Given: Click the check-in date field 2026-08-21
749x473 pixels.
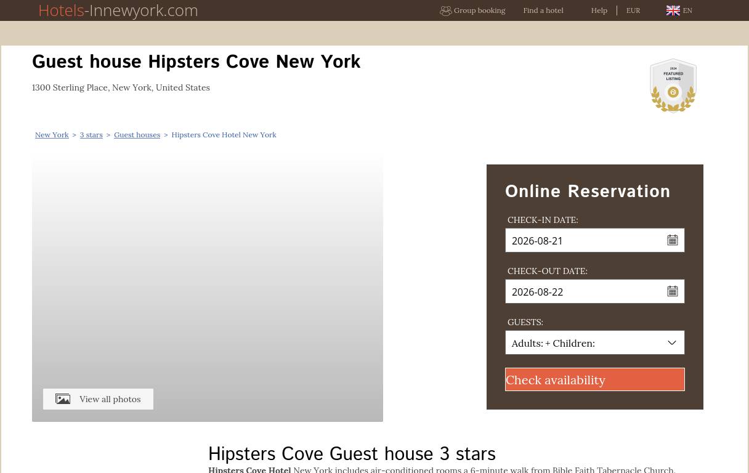Looking at the screenshot, I should click(x=595, y=240).
